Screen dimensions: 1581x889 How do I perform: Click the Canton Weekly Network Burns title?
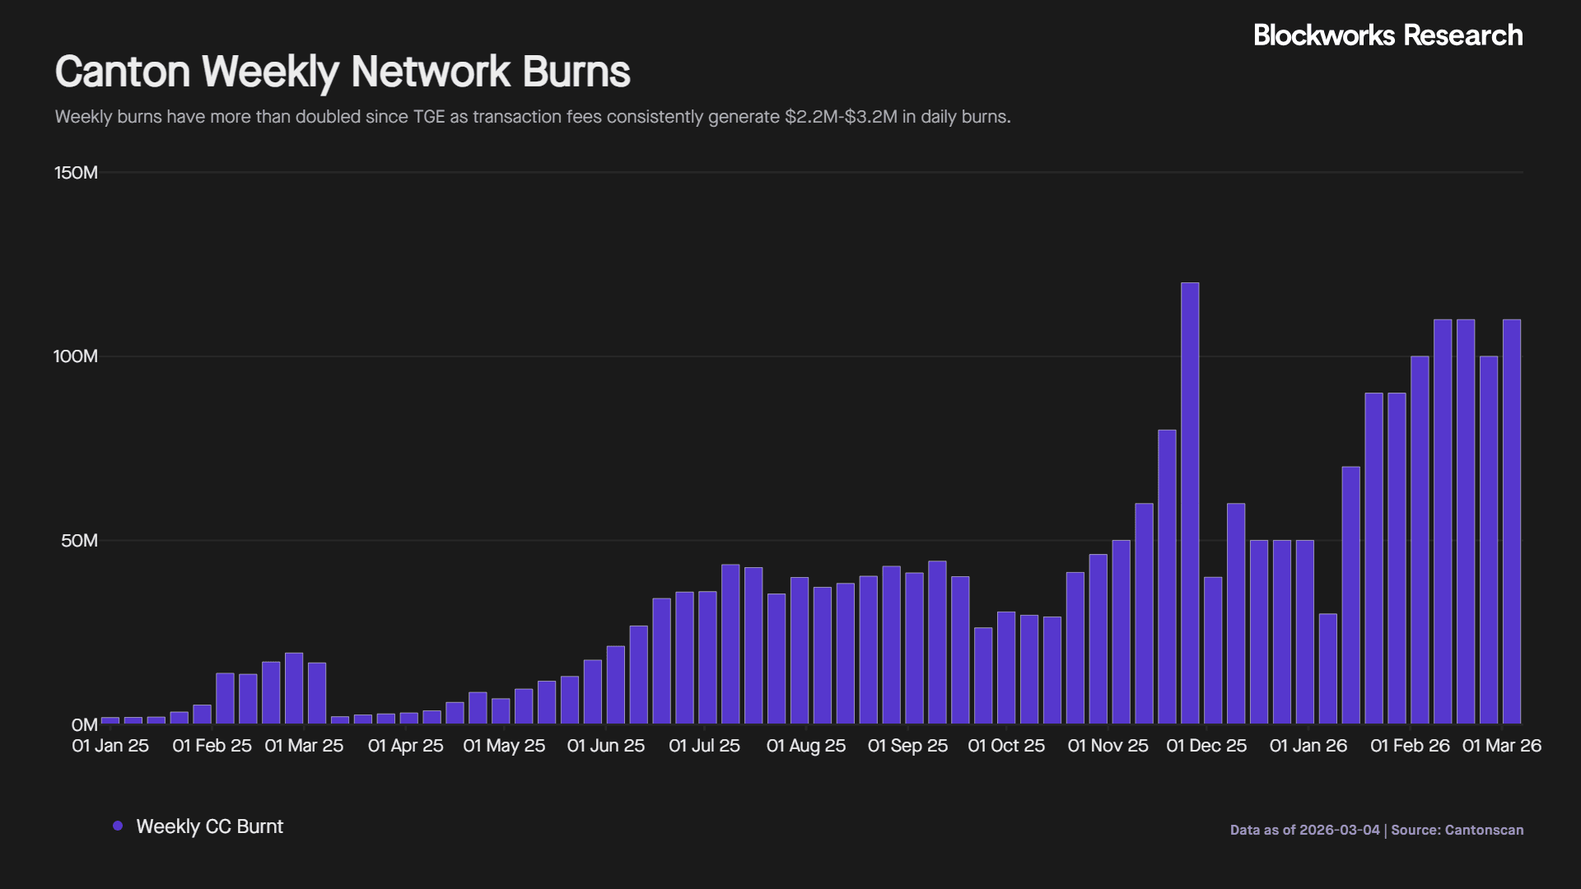coord(342,72)
